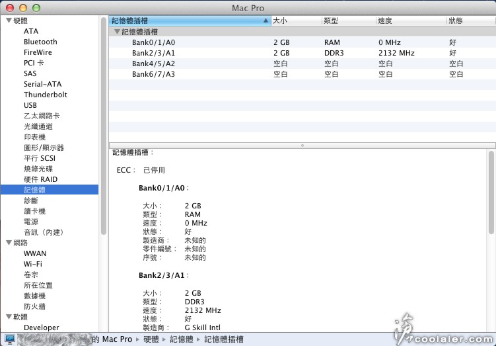Image resolution: width=496 pixels, height=346 pixels.
Task: Collapse the 記憶體插槽 group in the table
Action: pos(117,31)
